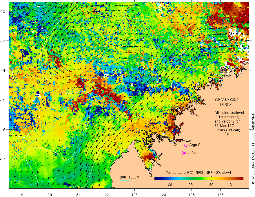Click the color bar label 28
255x197 pixels.
coord(170,185)
